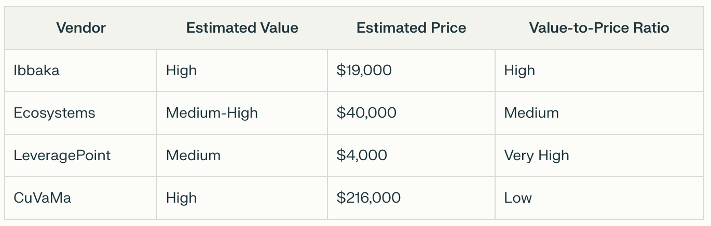The width and height of the screenshot is (711, 226).
Task: Click the Medium-High estimated value cell
Action: click(242, 113)
